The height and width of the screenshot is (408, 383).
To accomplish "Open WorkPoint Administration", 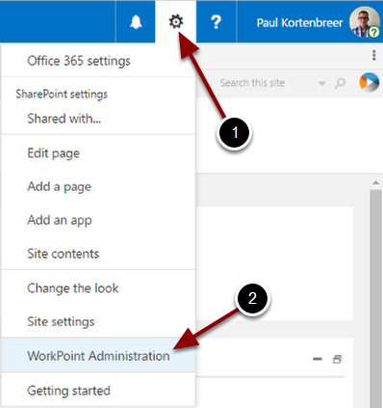I will click(x=98, y=356).
